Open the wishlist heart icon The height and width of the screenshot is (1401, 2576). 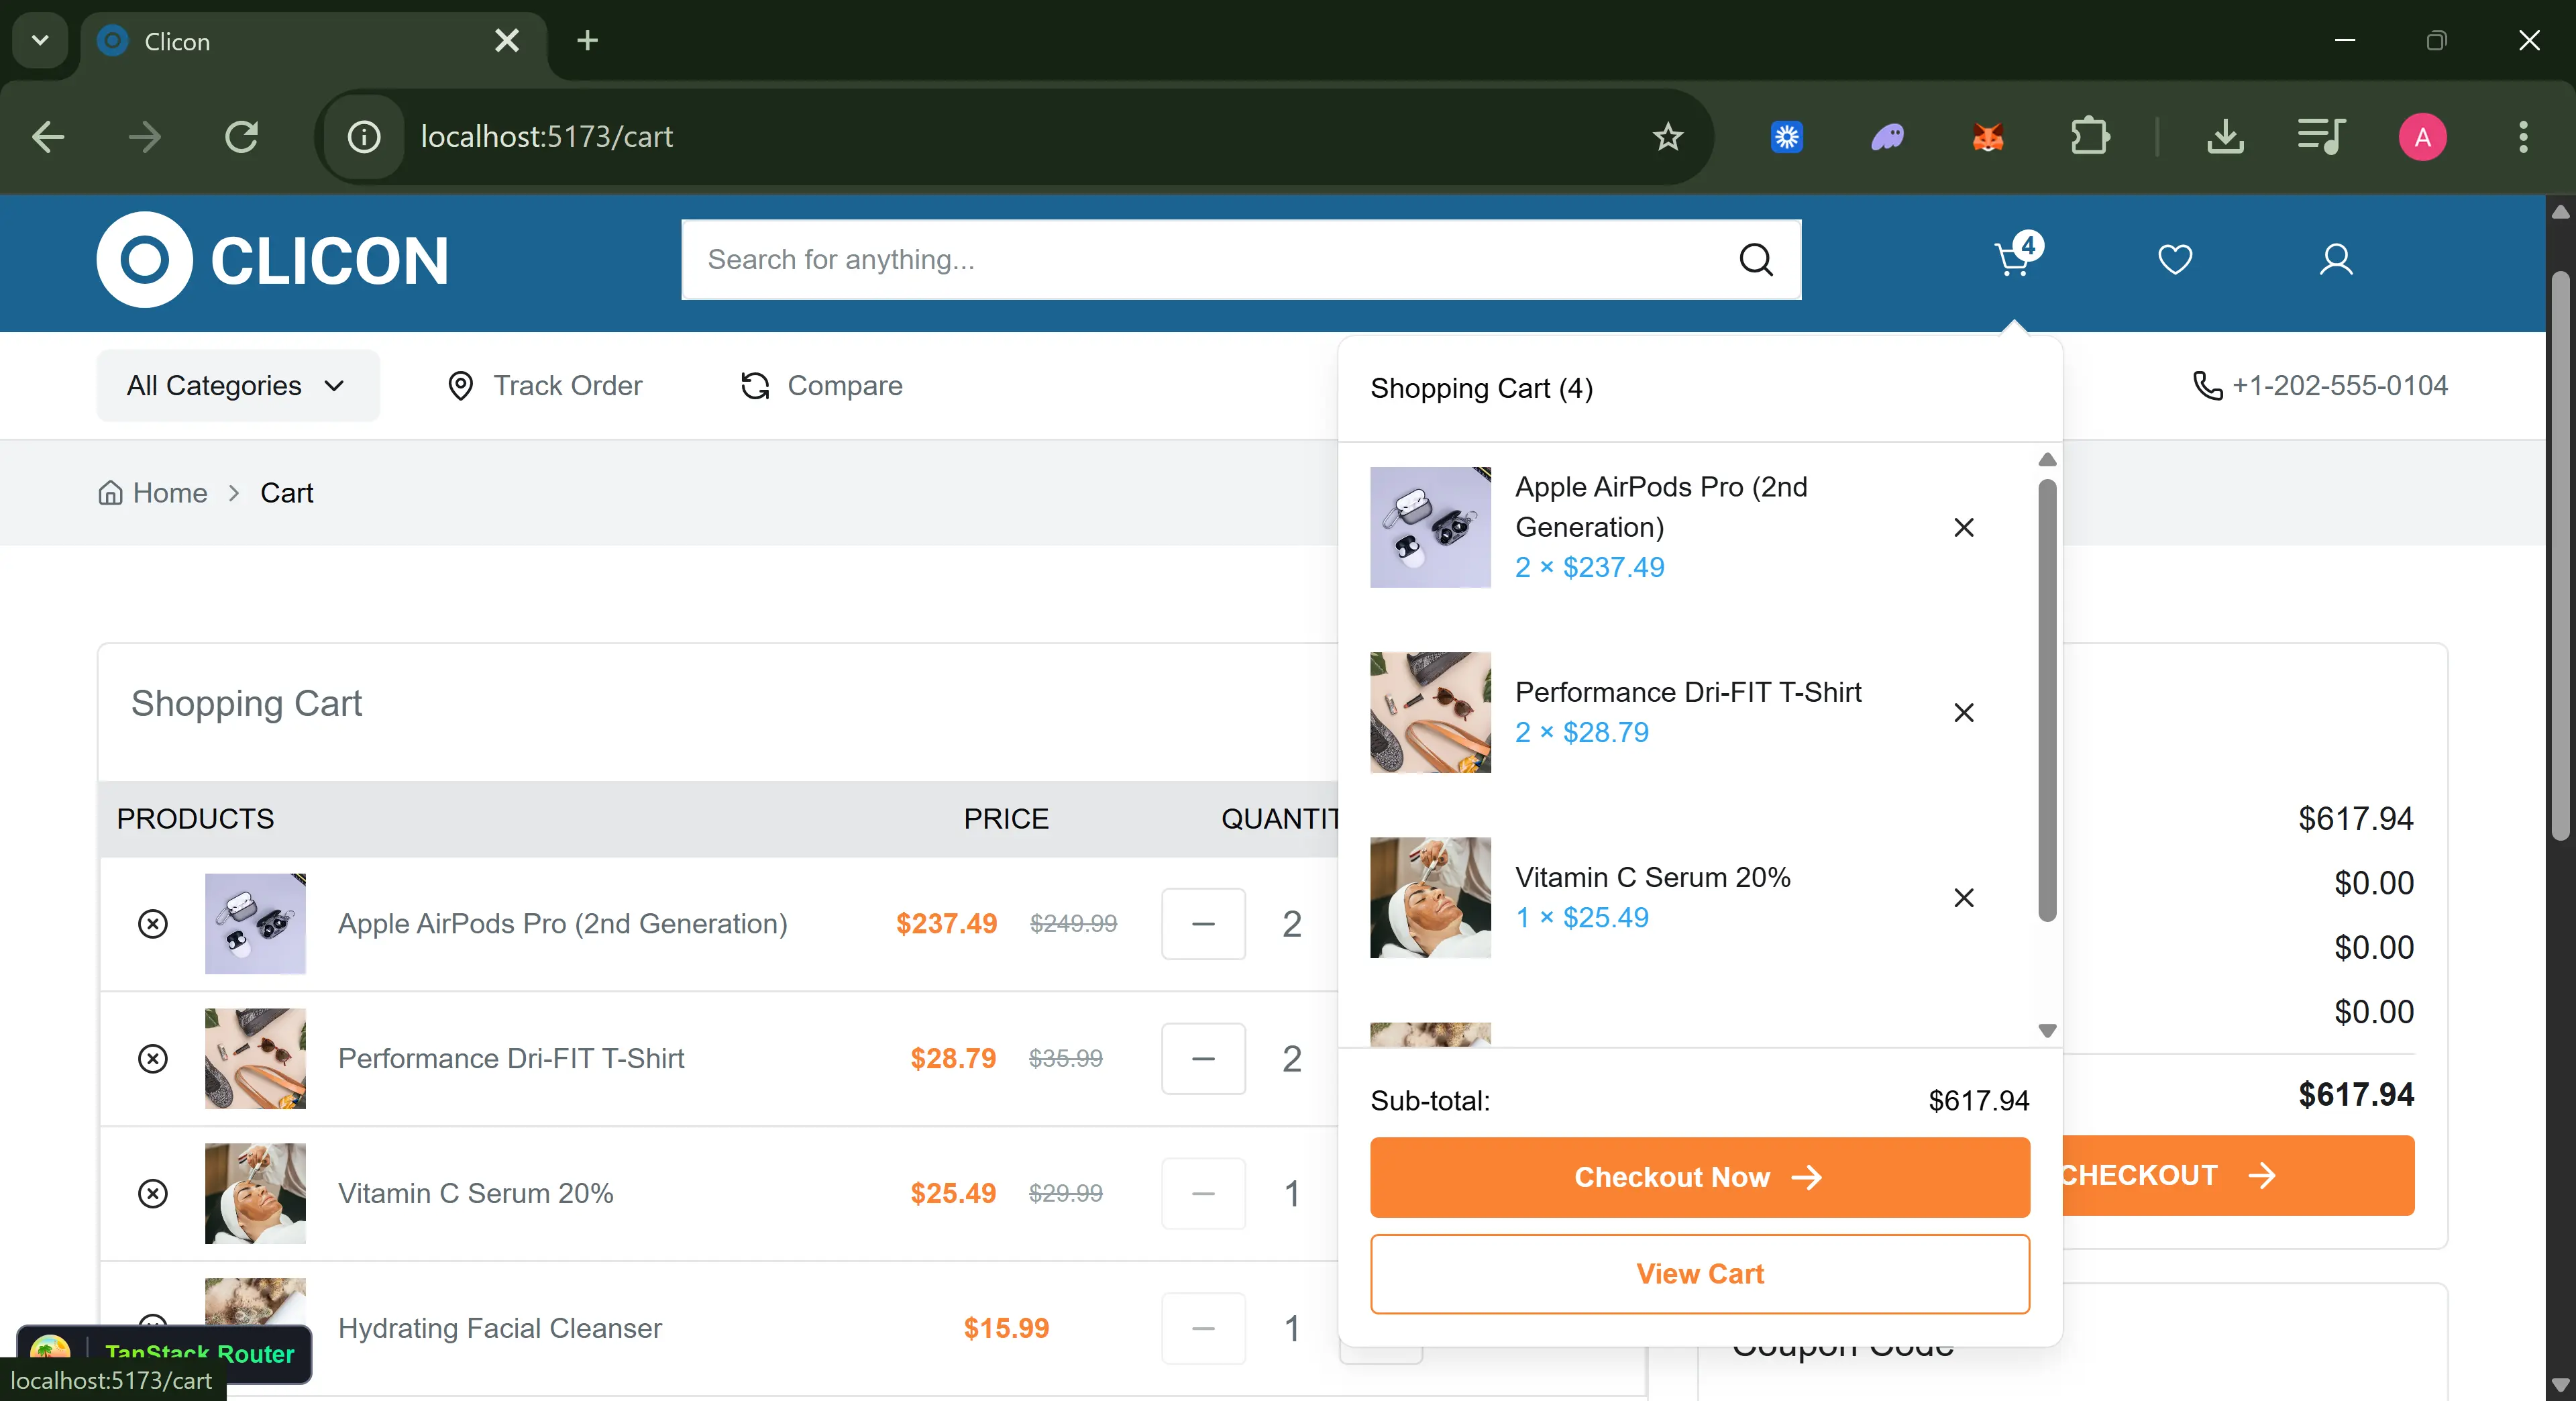[x=2175, y=259]
